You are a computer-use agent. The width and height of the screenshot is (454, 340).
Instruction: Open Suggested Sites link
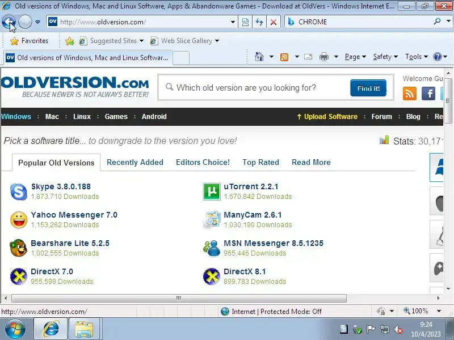click(x=111, y=41)
